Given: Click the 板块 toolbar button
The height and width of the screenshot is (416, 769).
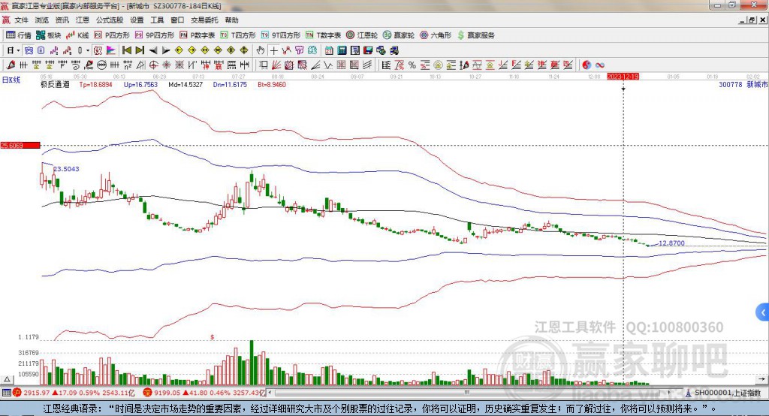Looking at the screenshot, I should (x=49, y=35).
